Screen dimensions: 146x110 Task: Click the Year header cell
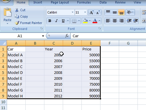[54, 49]
